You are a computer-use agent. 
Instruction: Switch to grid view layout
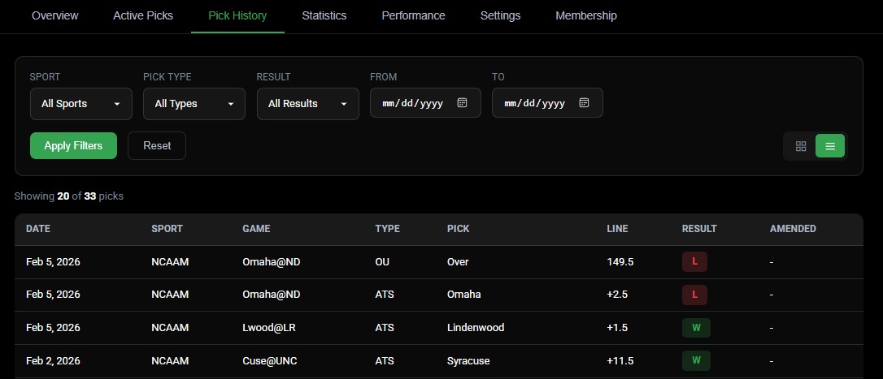pyautogui.click(x=801, y=146)
